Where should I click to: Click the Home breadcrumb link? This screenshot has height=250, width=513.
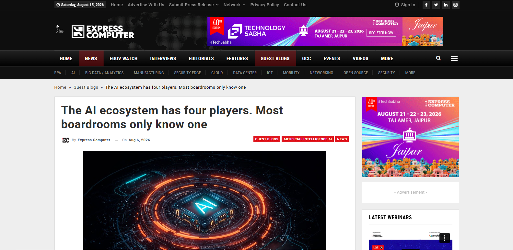pyautogui.click(x=60, y=87)
